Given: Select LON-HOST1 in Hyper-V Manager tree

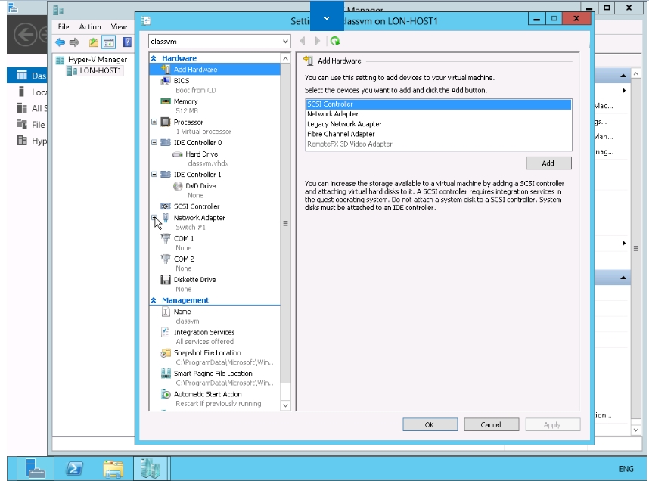Looking at the screenshot, I should click(x=100, y=71).
